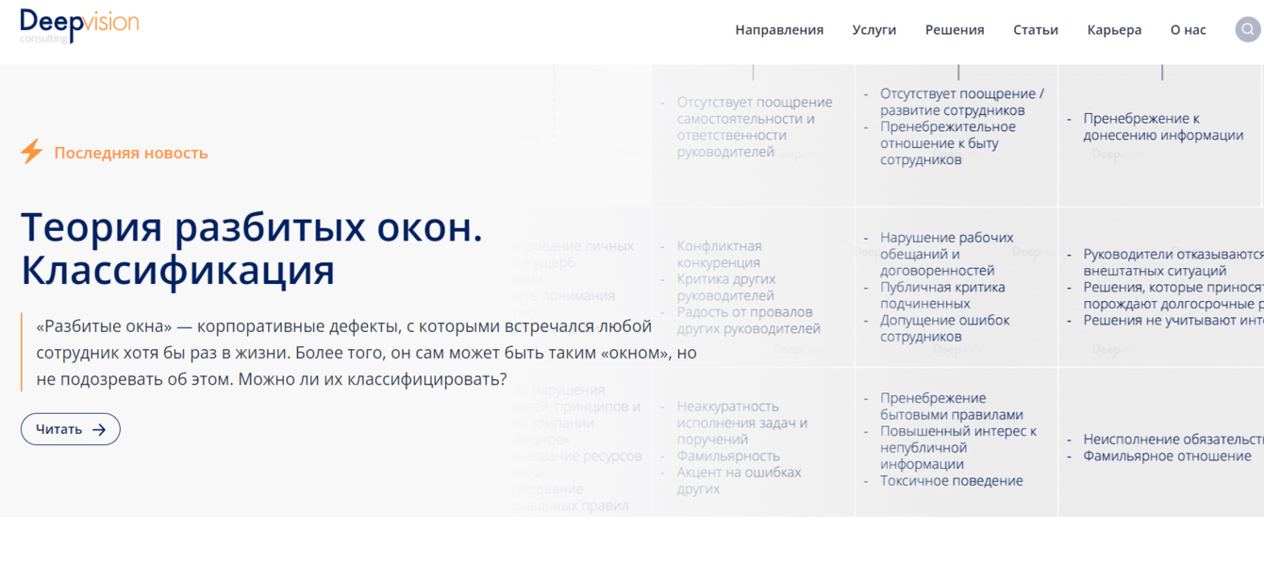Click the text Фамильярное отношение

(x=1167, y=456)
